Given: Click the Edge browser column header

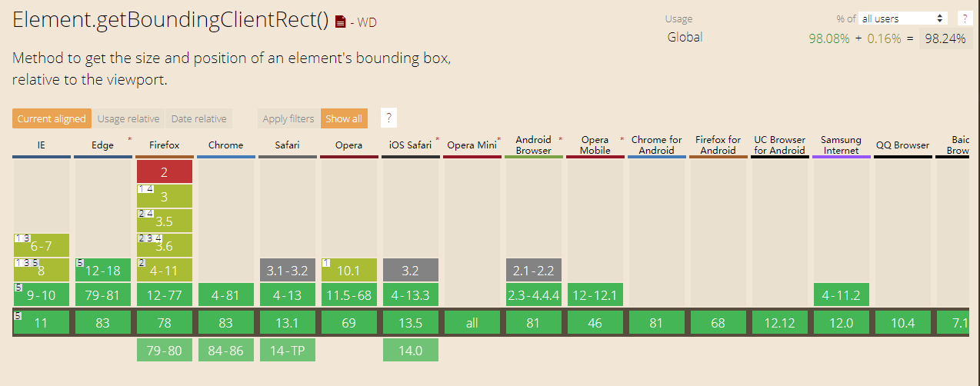Looking at the screenshot, I should pyautogui.click(x=102, y=145).
